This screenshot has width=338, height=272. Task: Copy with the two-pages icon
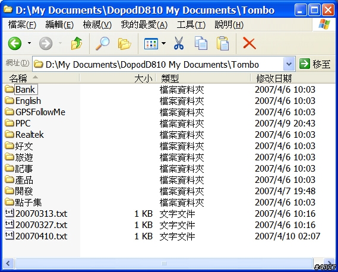click(x=201, y=43)
